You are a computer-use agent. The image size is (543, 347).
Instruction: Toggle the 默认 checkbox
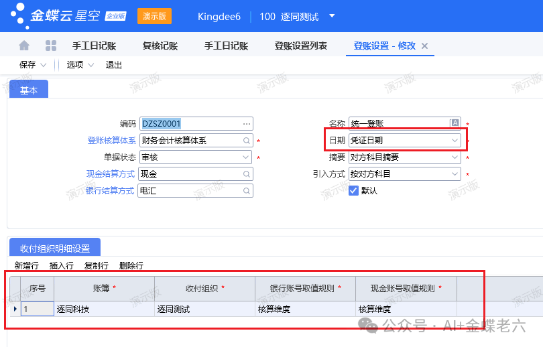tap(354, 190)
